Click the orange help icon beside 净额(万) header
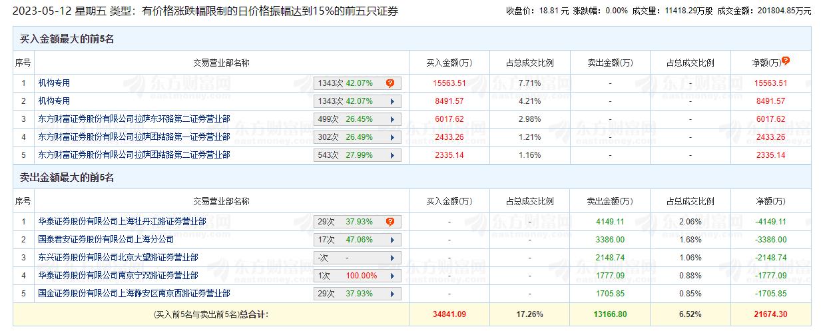 tap(786, 61)
